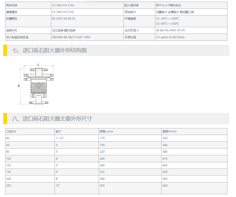Click the 环境温度 label cell
Viewport: 236px width, 197px height.
pyautogui.click(x=130, y=19)
